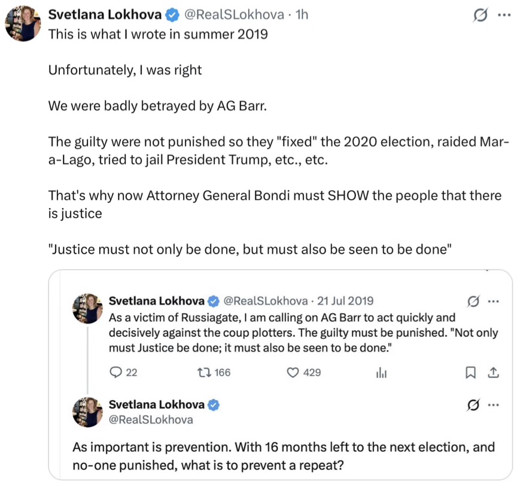
Task: Click the Grok icon on main post
Action: point(479,16)
